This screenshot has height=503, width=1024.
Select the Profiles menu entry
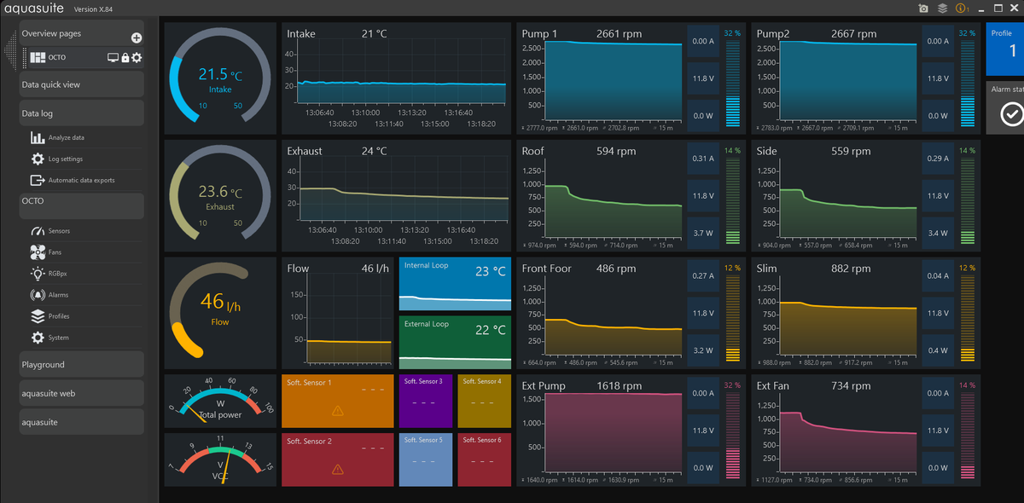pyautogui.click(x=60, y=316)
